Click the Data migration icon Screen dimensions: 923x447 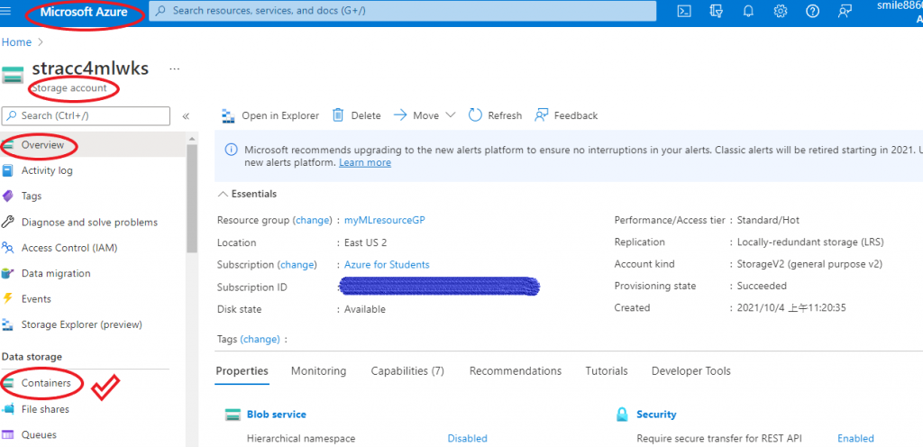(x=7, y=273)
